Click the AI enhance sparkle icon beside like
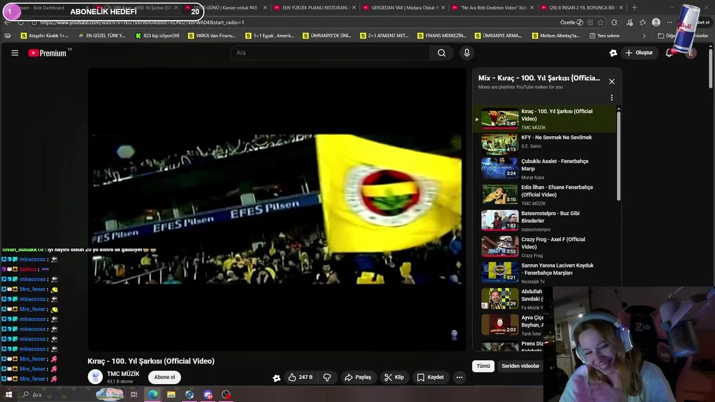The width and height of the screenshot is (715, 402). 277,378
